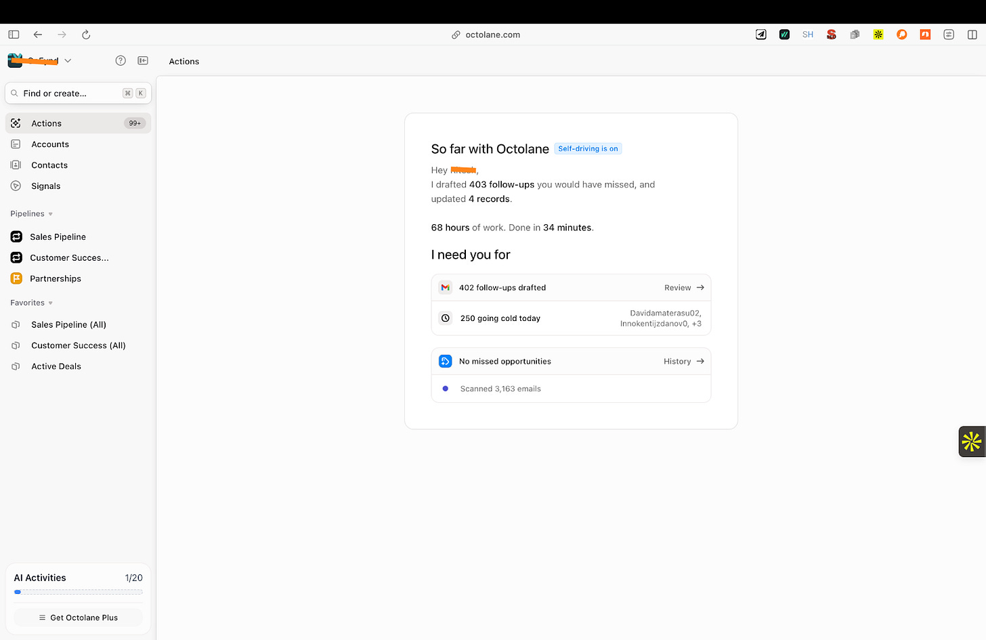Click the blue missed opportunities icon
Viewport: 986px width, 640px height.
pos(445,361)
